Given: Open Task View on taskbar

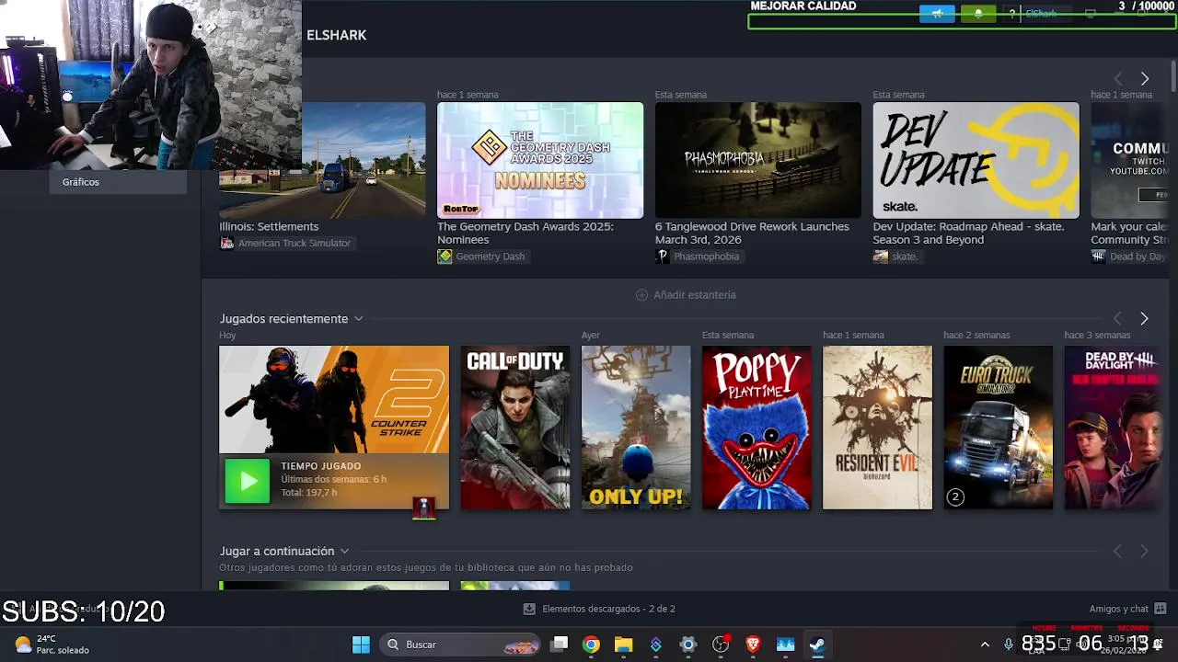Looking at the screenshot, I should [560, 645].
